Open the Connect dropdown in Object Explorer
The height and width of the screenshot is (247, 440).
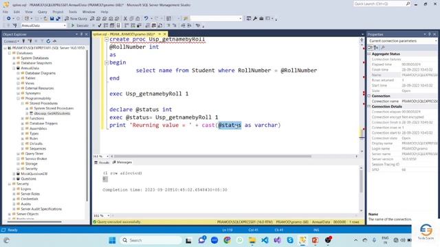(x=12, y=41)
